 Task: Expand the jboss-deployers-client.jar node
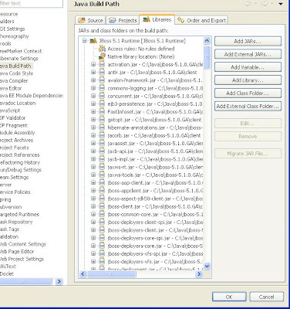tap(93, 230)
